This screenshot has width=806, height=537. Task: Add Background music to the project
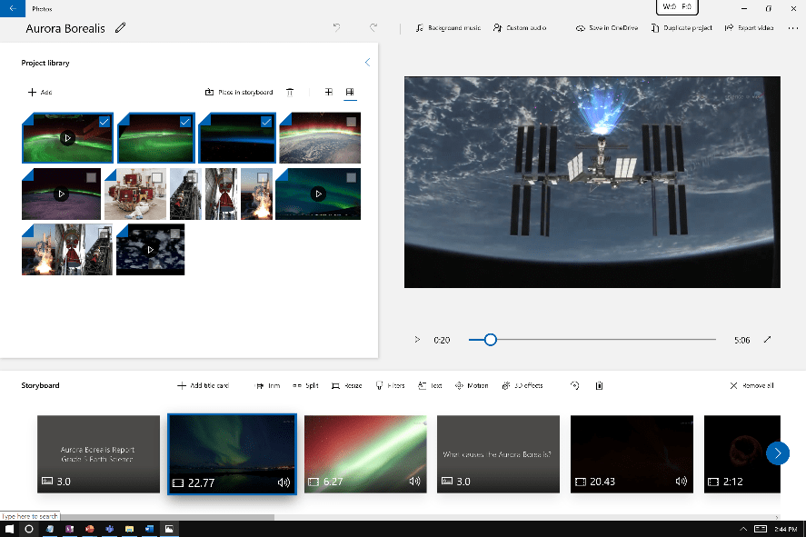click(448, 27)
